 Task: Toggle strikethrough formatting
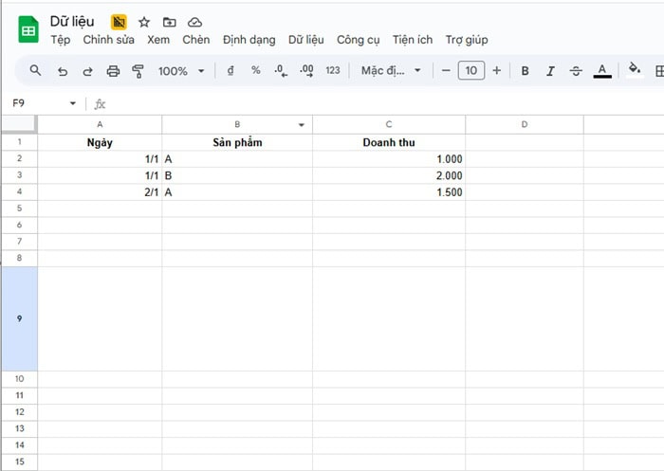pos(576,71)
